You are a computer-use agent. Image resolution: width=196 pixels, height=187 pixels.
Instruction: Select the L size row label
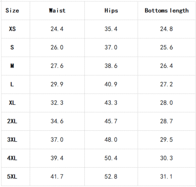pyautogui.click(x=12, y=85)
